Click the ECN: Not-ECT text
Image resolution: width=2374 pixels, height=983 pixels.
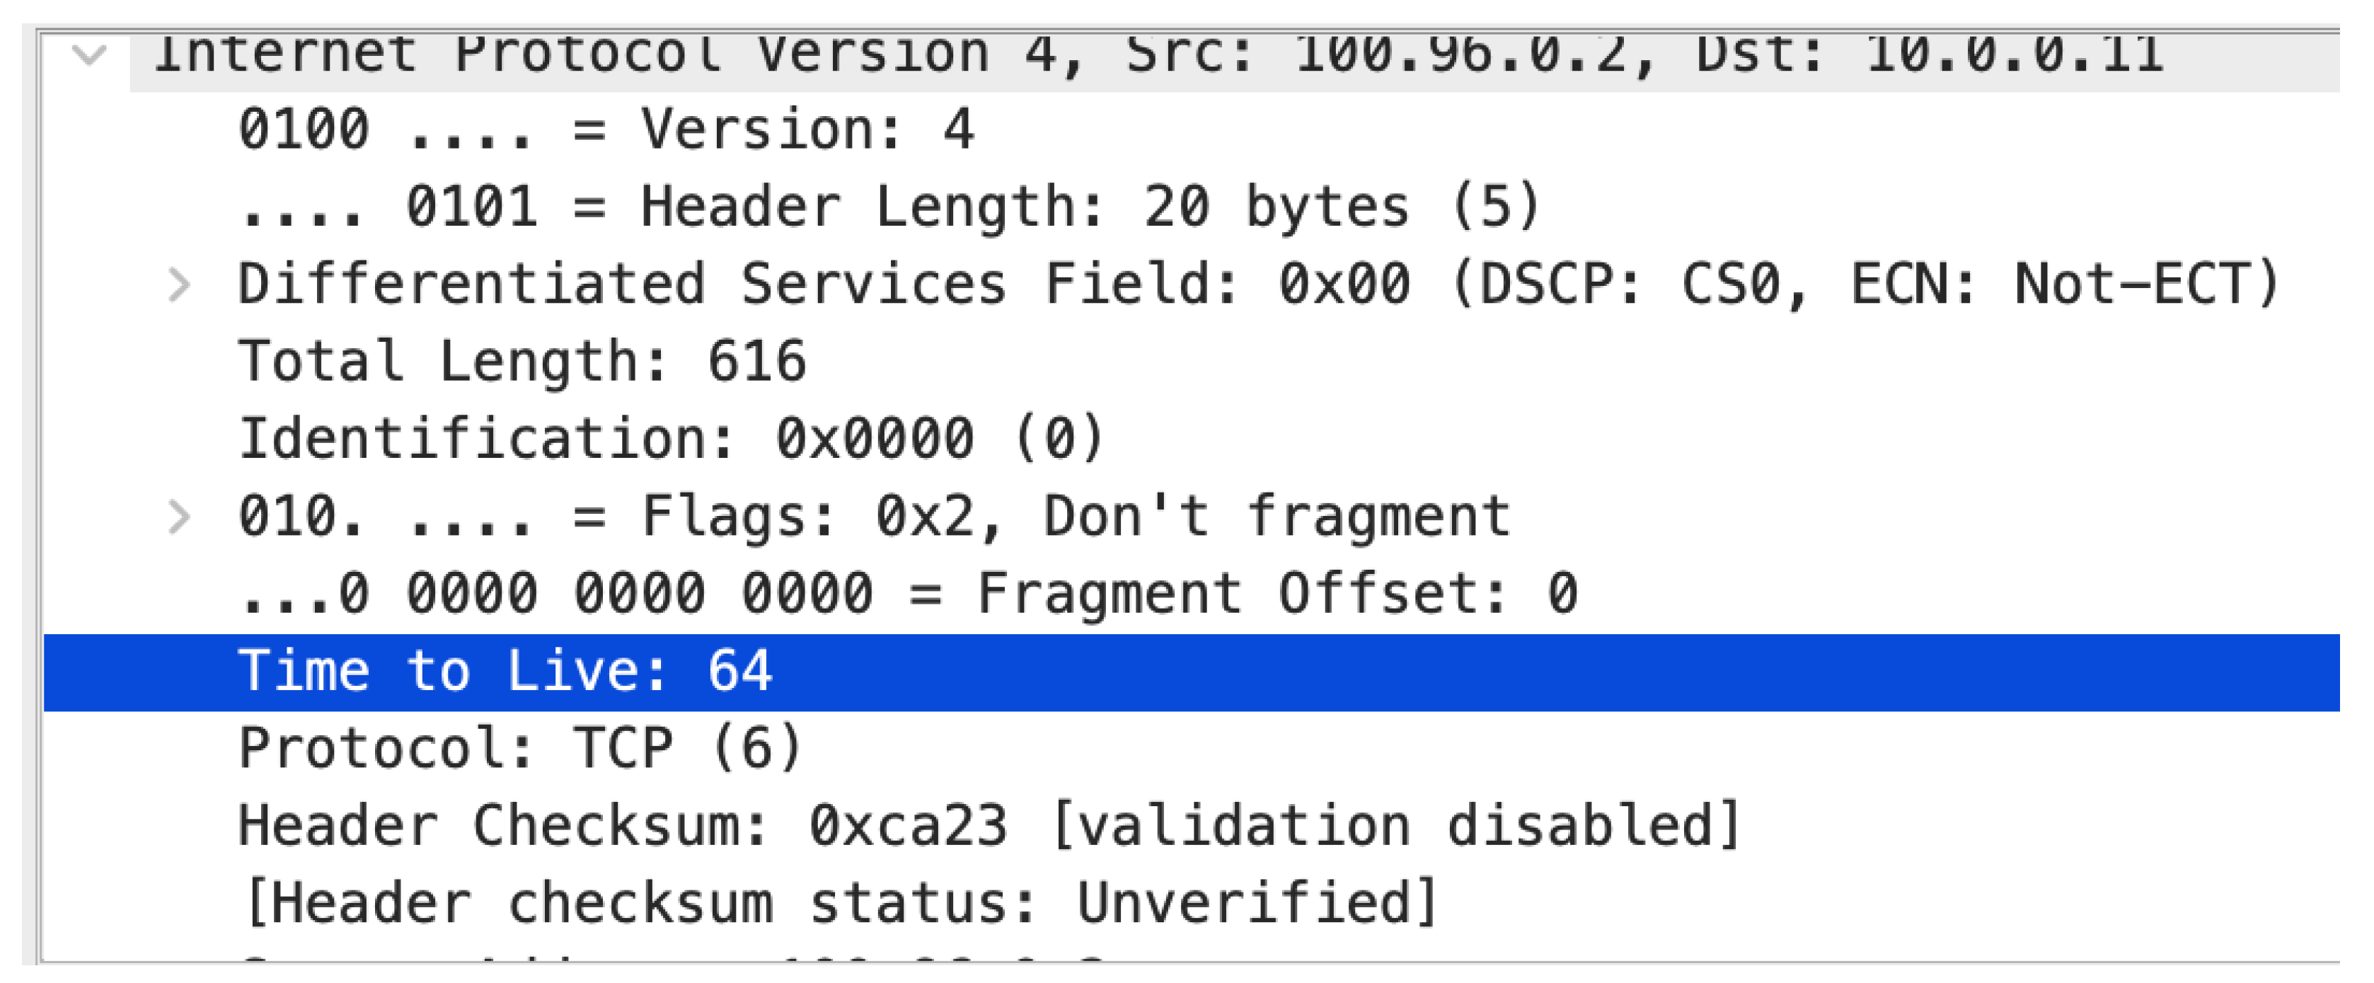pos(2064,284)
